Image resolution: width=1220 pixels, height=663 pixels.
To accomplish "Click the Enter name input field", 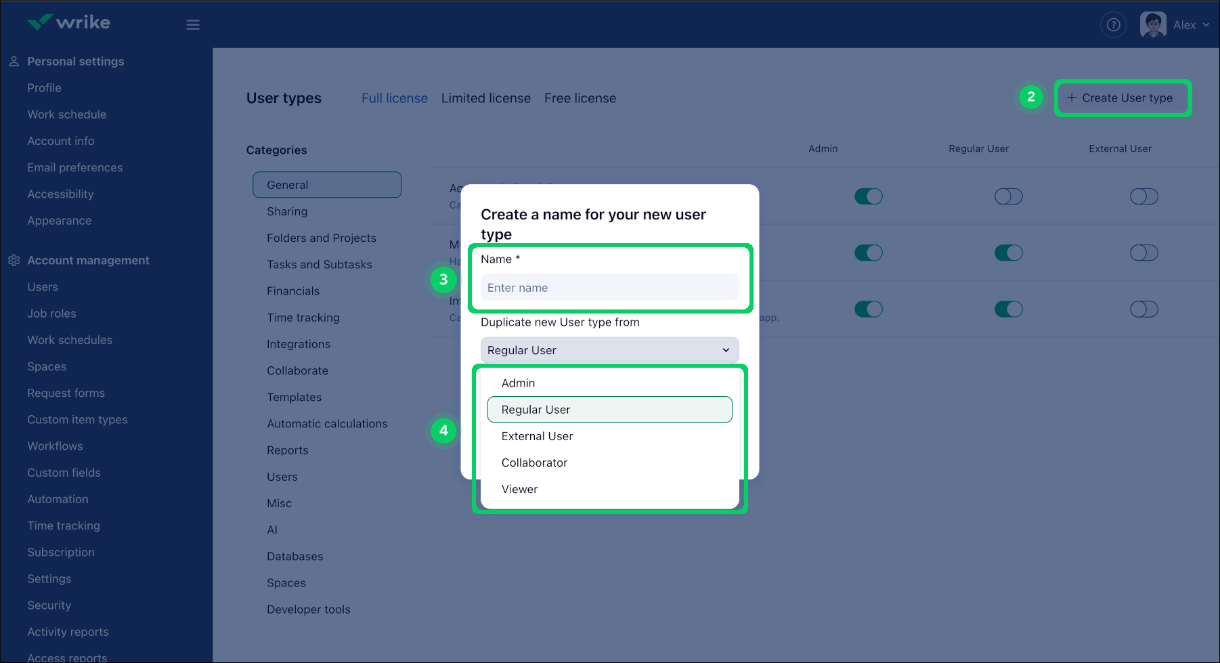I will (609, 288).
